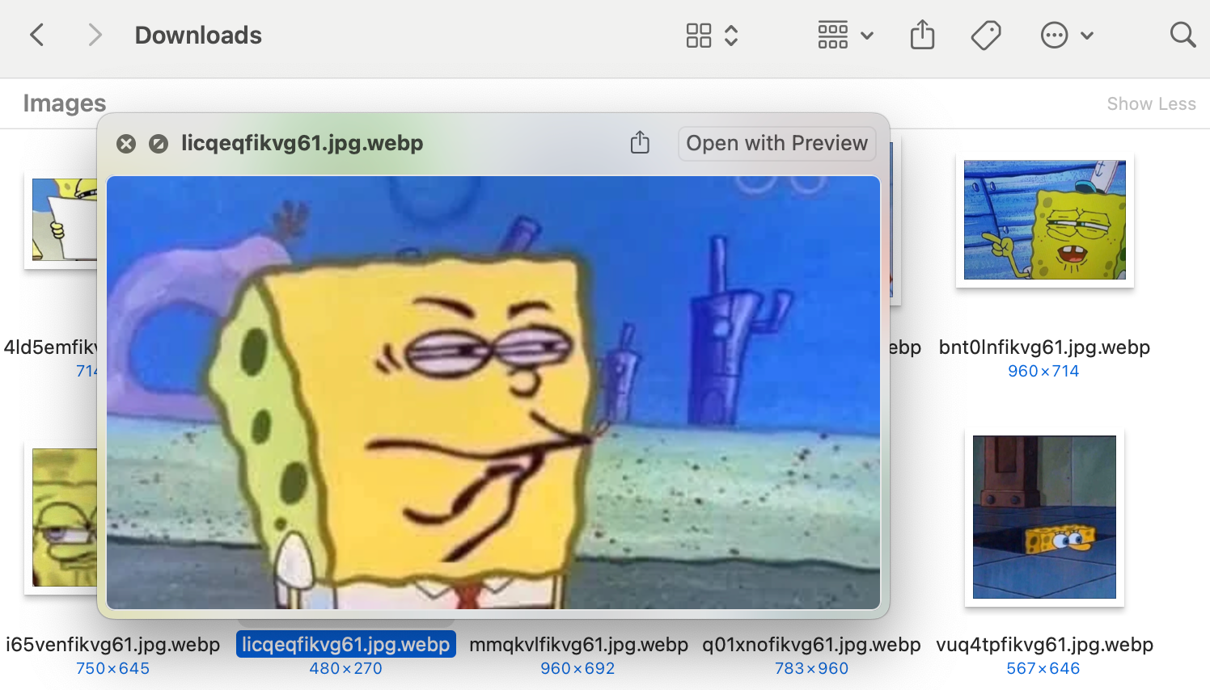Viewport: 1210px width, 690px height.
Task: Click file name vuq4tpfikvg61.jpg.webp
Action: 1044,644
